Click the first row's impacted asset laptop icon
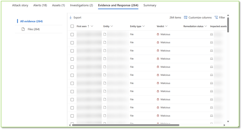The image size is (242, 130). (211, 34)
